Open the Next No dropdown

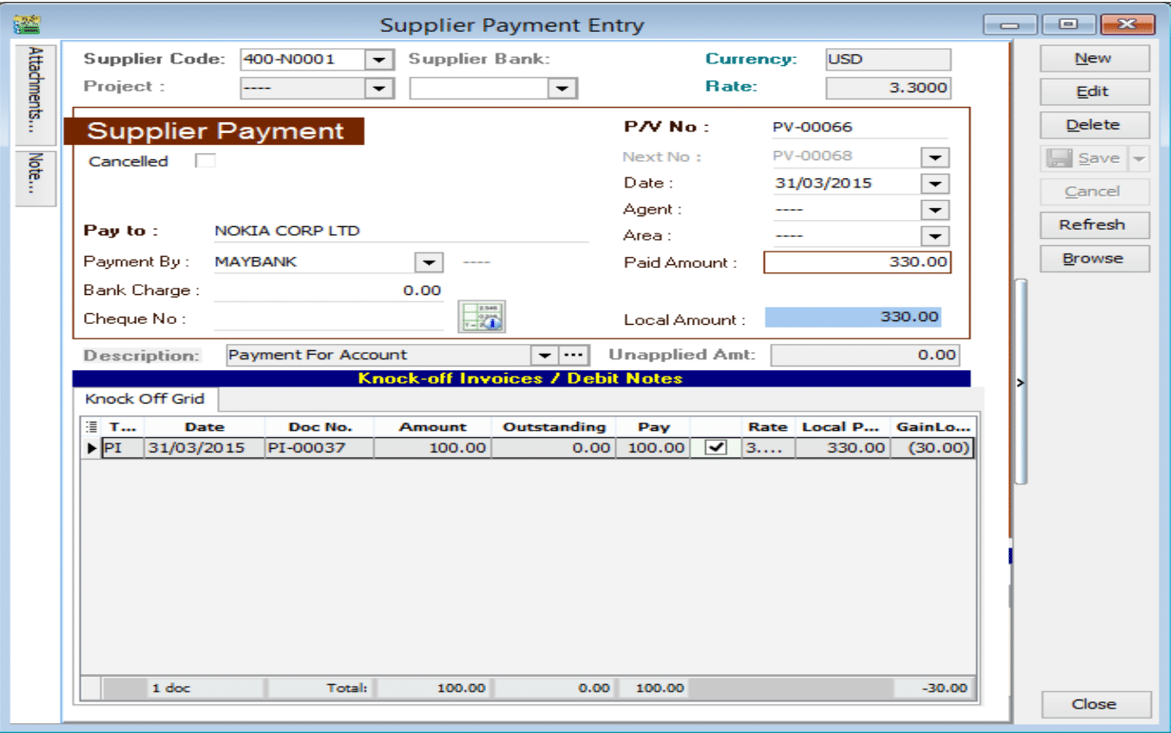(x=934, y=157)
